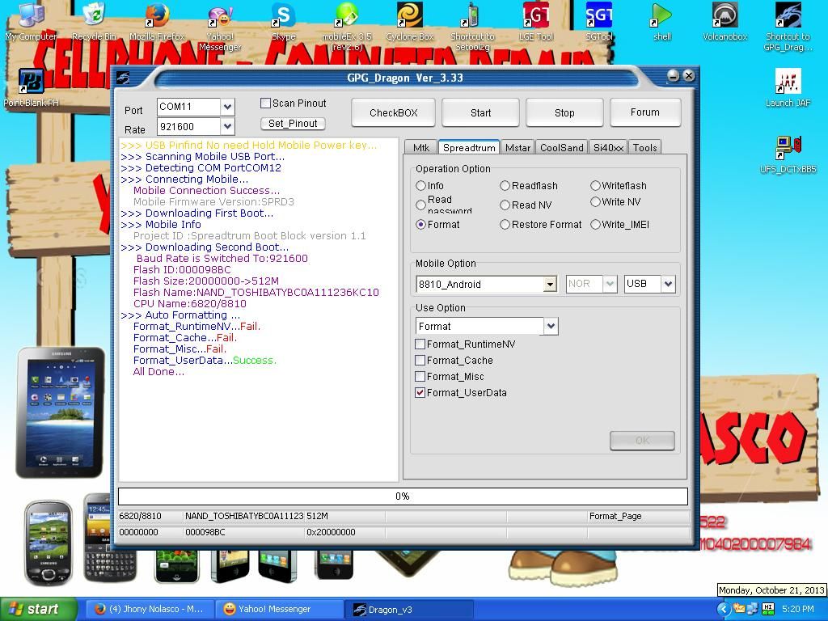Open the Launch JAF desktop icon
Viewport: 828px width, 621px height.
point(788,82)
